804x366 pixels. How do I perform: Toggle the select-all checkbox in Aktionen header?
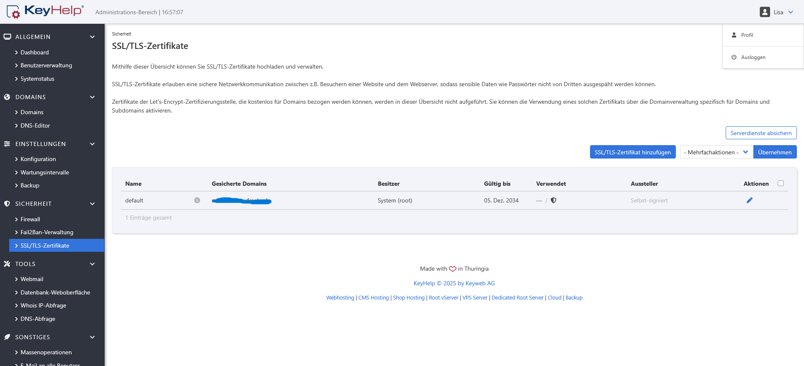tap(780, 183)
